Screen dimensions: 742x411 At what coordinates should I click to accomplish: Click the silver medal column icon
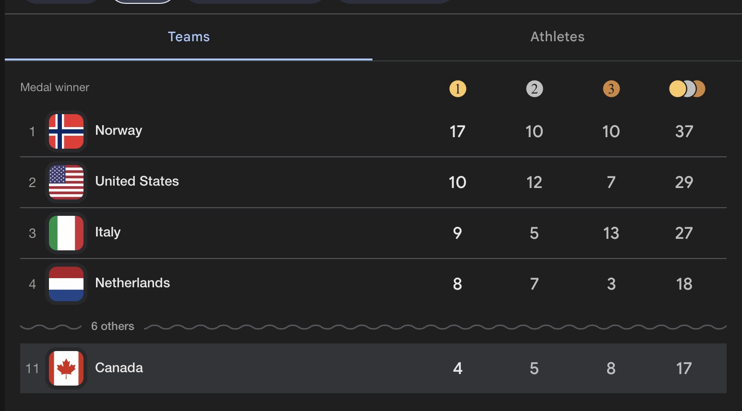534,89
